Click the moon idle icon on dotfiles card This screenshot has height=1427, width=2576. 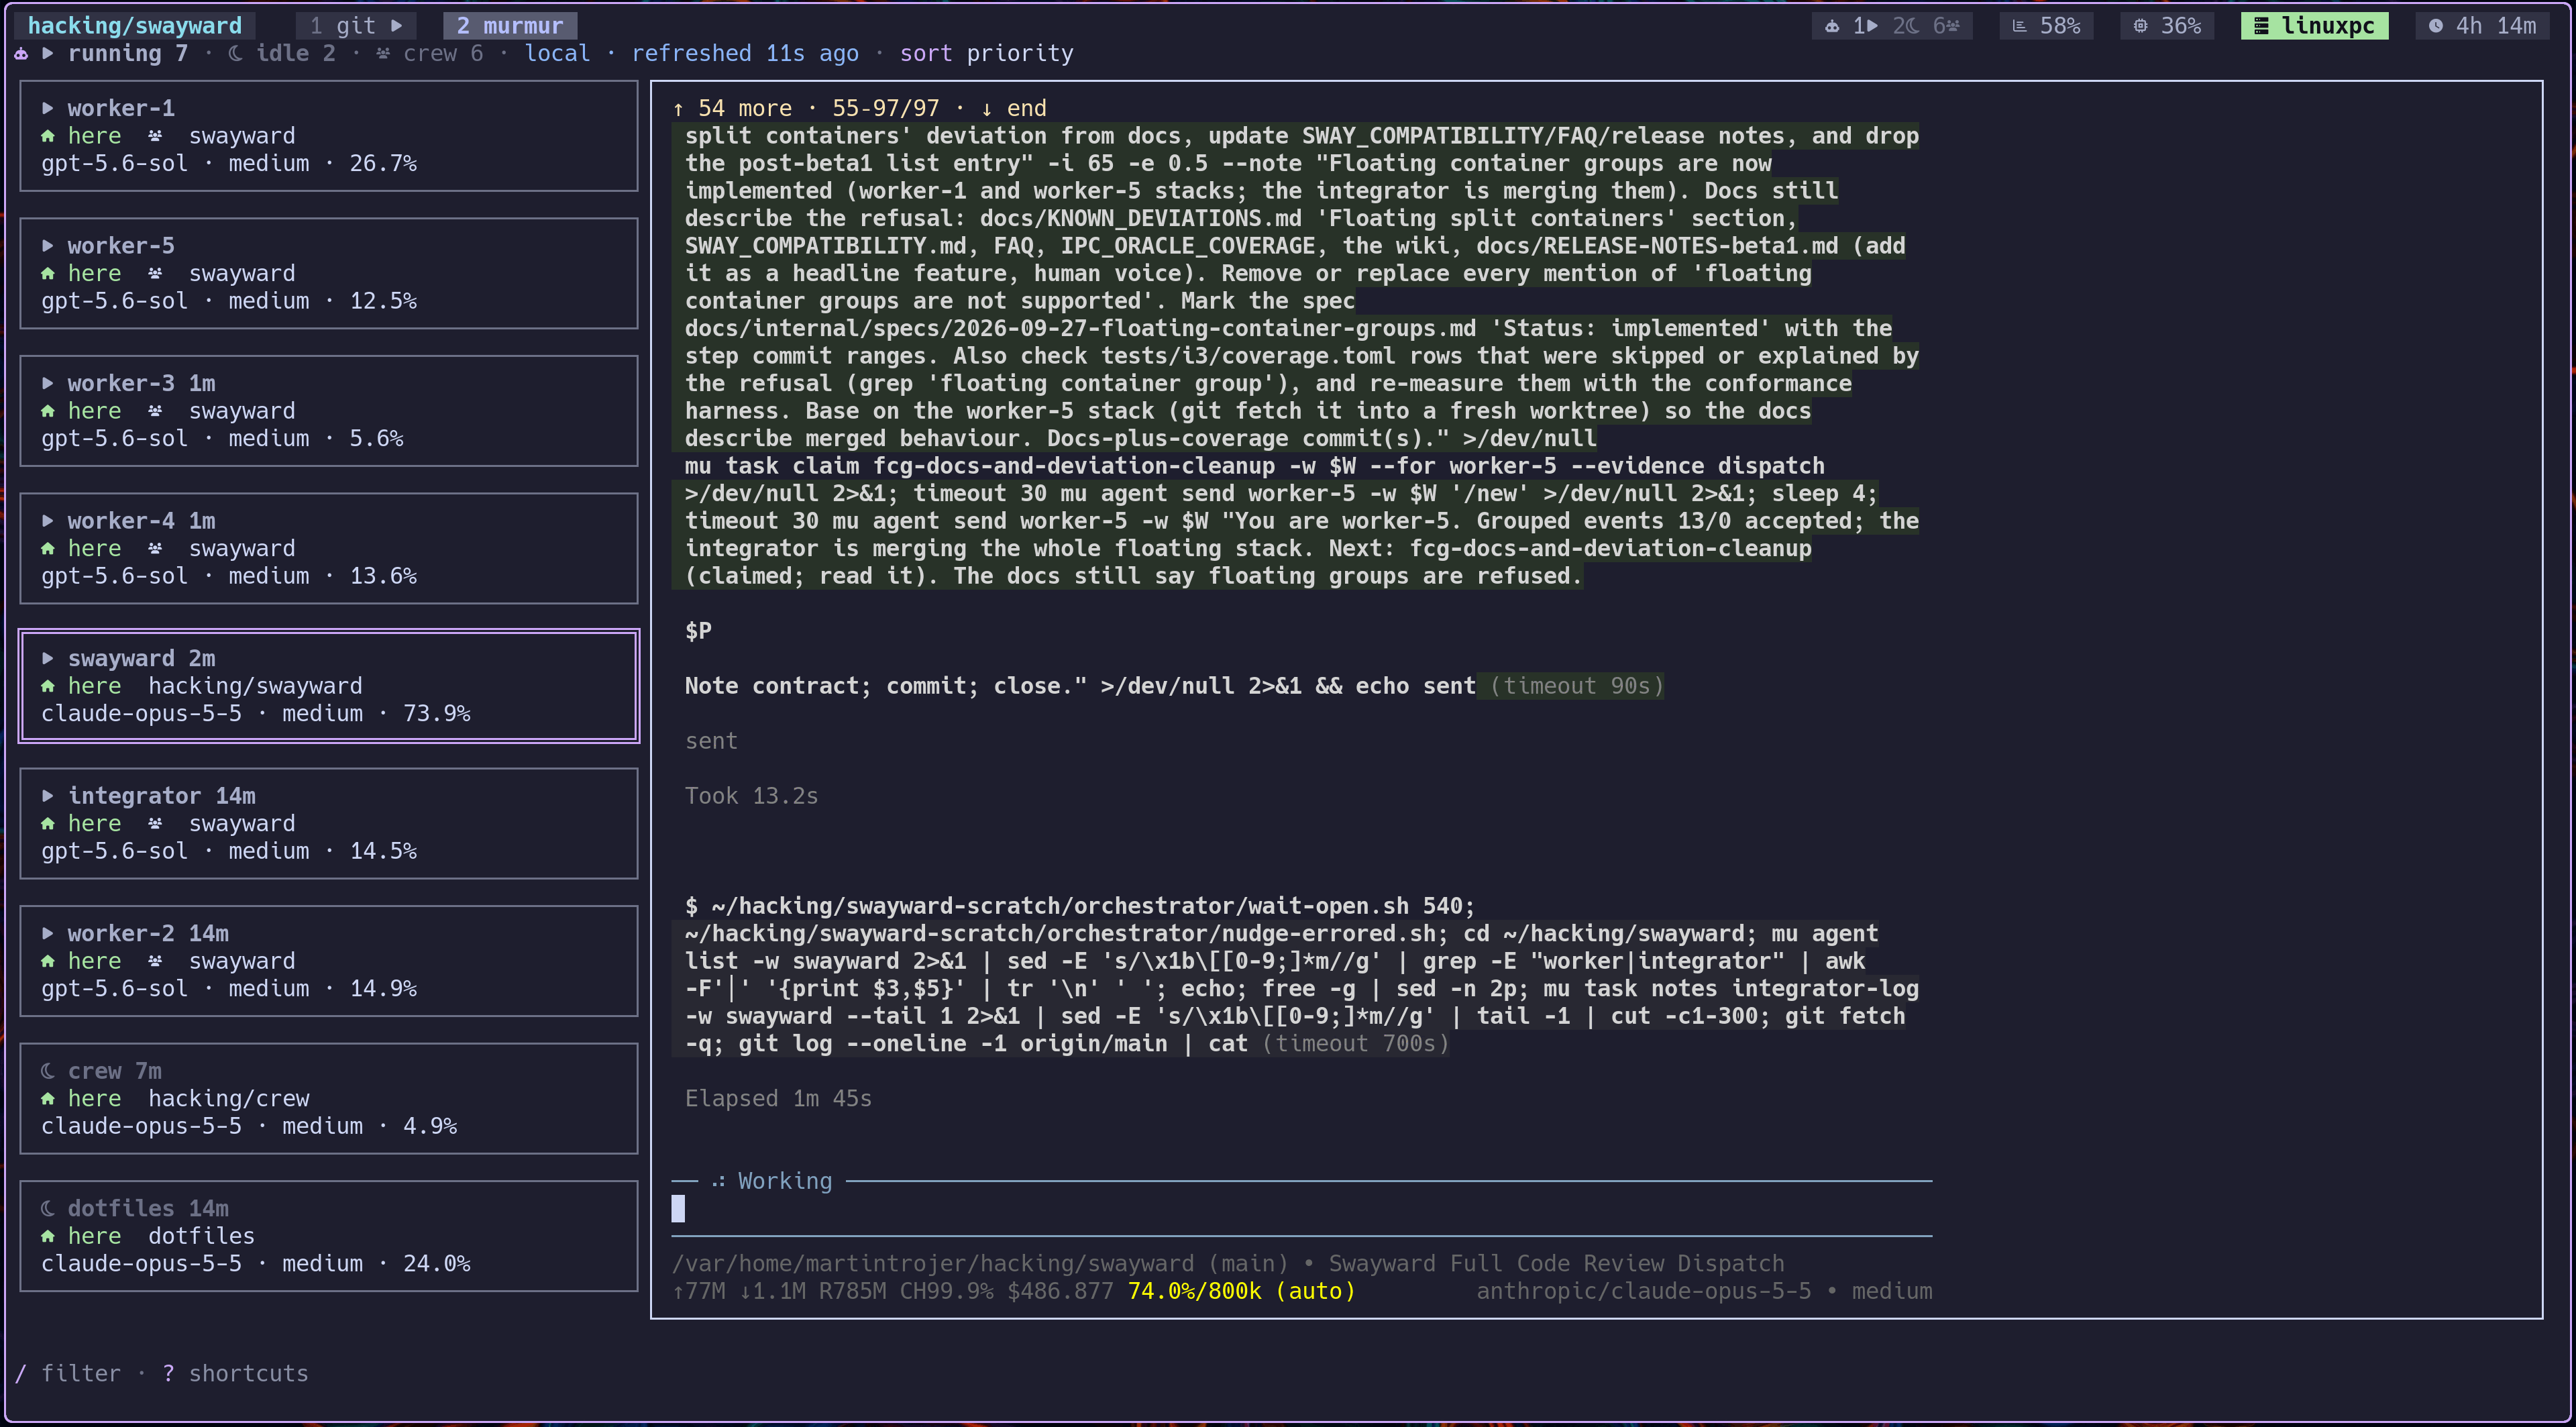(47, 1208)
